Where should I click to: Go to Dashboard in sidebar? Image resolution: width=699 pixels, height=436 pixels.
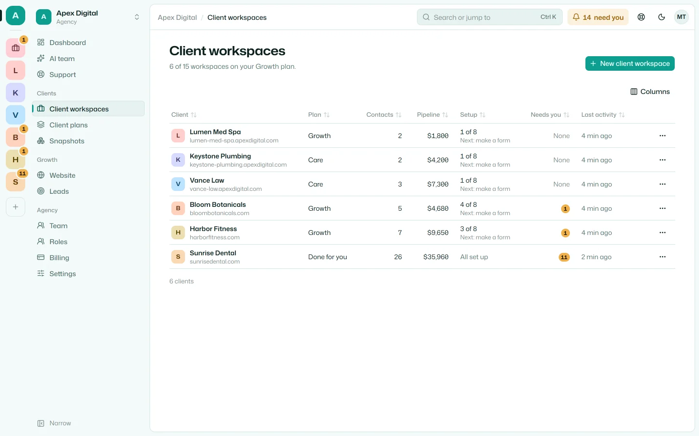pyautogui.click(x=88, y=43)
